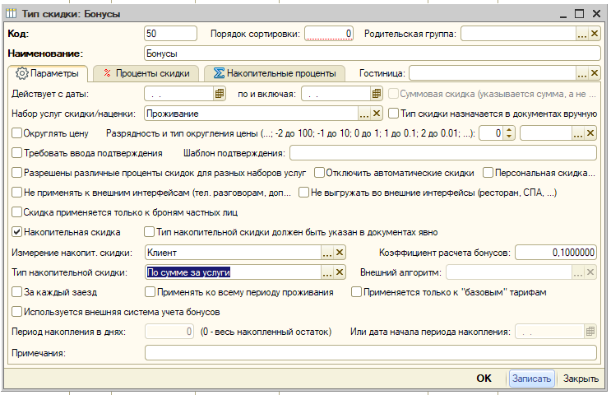Save with the Записать button
This screenshot has width=611, height=395.
coord(531,379)
